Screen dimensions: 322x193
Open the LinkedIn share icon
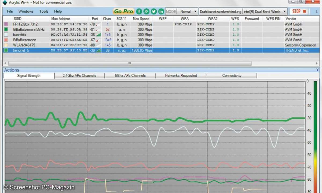click(x=161, y=11)
